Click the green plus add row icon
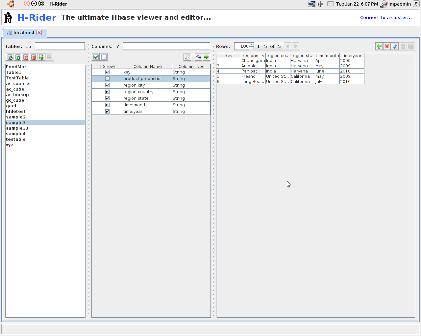 [379, 46]
